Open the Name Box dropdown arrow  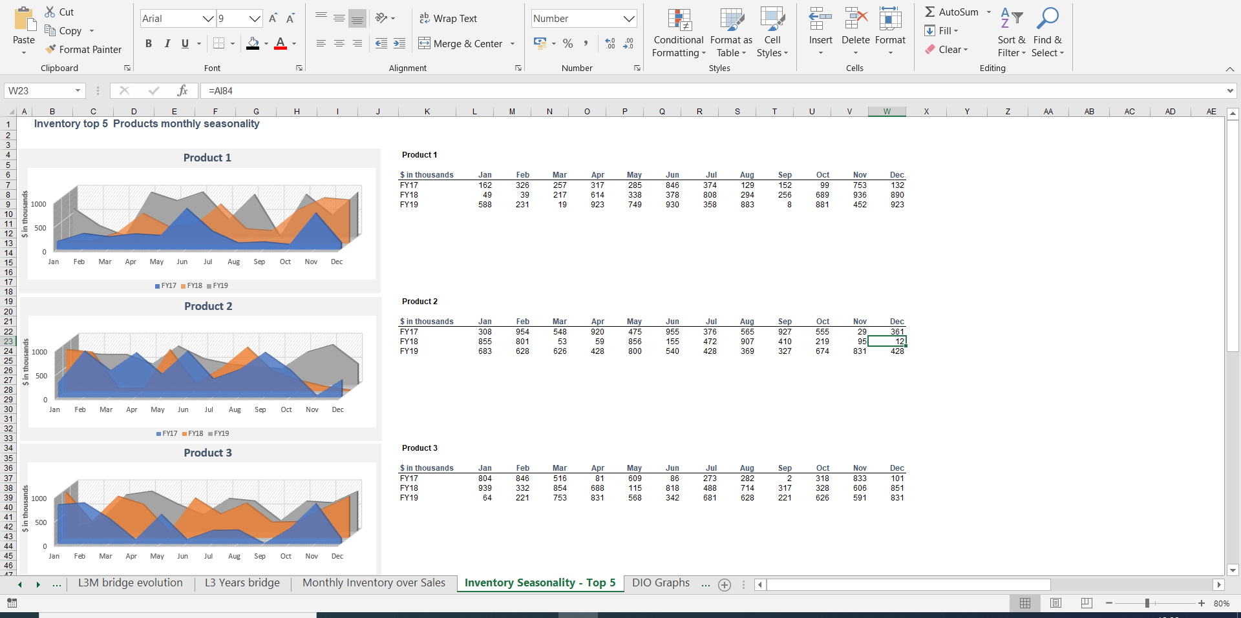(x=78, y=90)
